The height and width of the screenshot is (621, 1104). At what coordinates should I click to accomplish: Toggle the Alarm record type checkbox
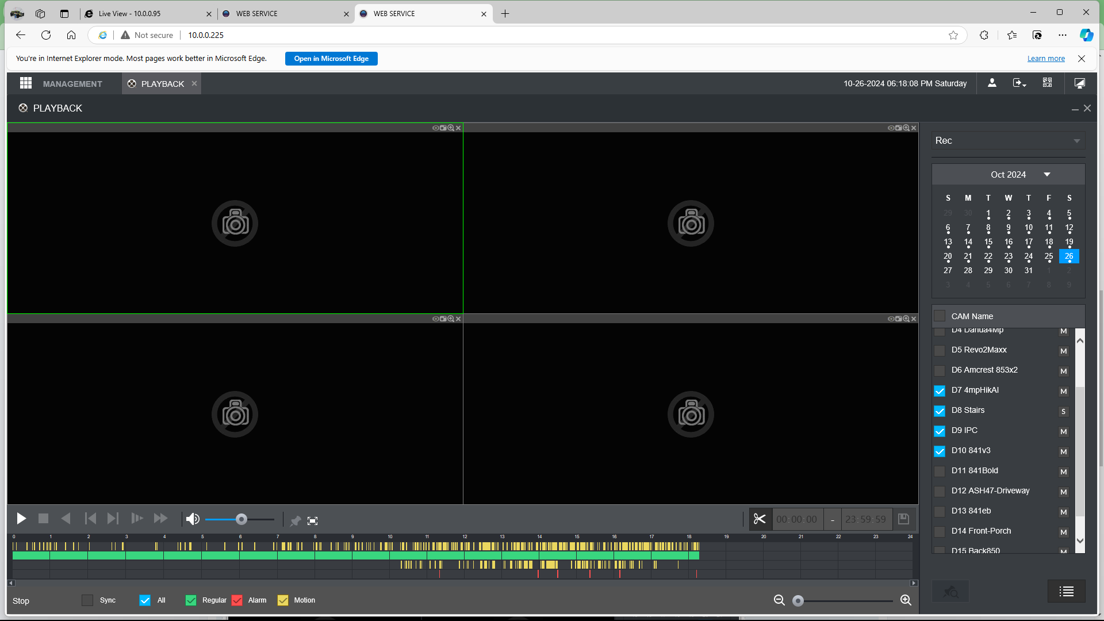tap(237, 600)
